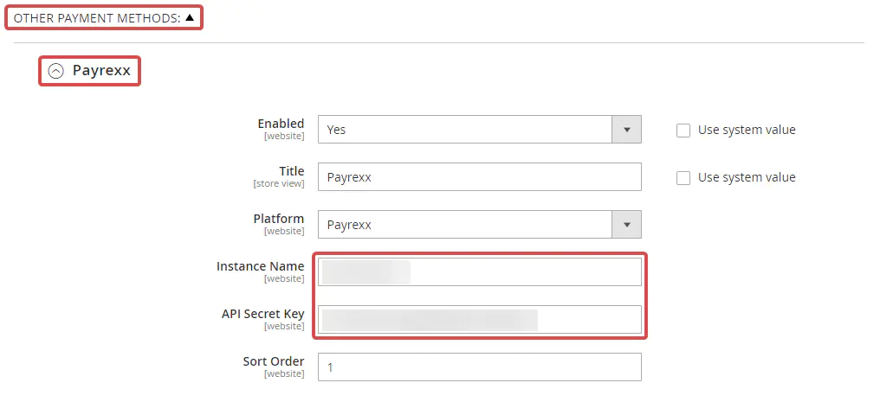
Task: Select the API Secret Key input
Action: [479, 319]
